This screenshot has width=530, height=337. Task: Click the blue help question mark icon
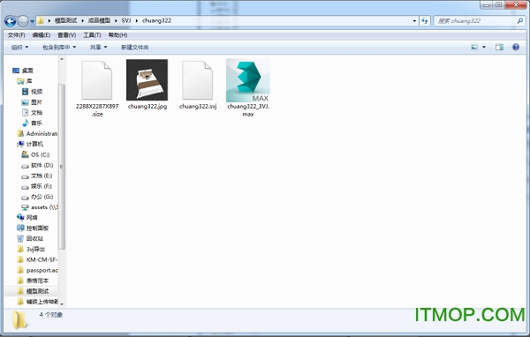tap(516, 47)
